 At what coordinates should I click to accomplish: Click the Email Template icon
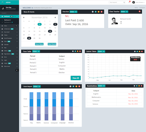2,38
